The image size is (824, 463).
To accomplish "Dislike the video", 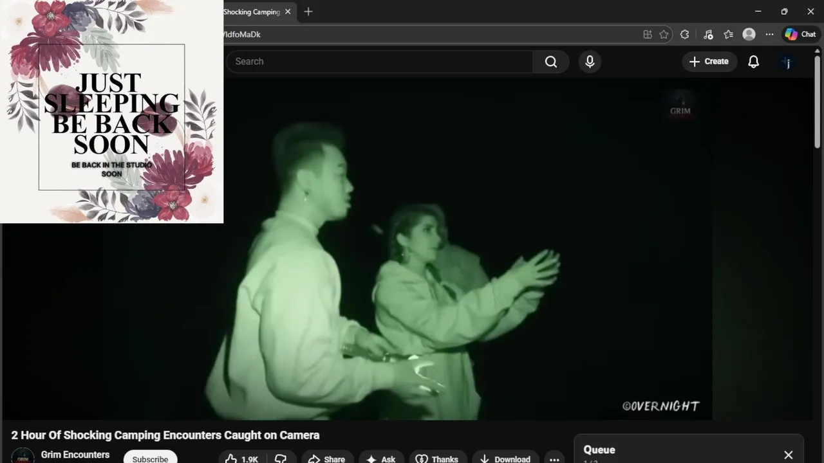I will (281, 458).
